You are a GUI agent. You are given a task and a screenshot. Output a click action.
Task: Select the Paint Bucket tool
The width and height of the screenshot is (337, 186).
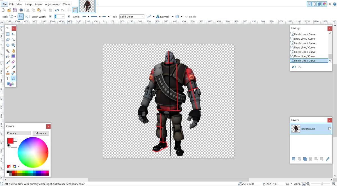coord(8,57)
